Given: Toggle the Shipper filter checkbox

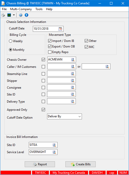Looking at the screenshot, I should [43, 81].
